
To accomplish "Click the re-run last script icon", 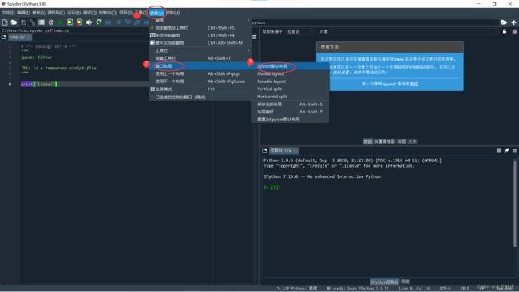I will click(99, 22).
